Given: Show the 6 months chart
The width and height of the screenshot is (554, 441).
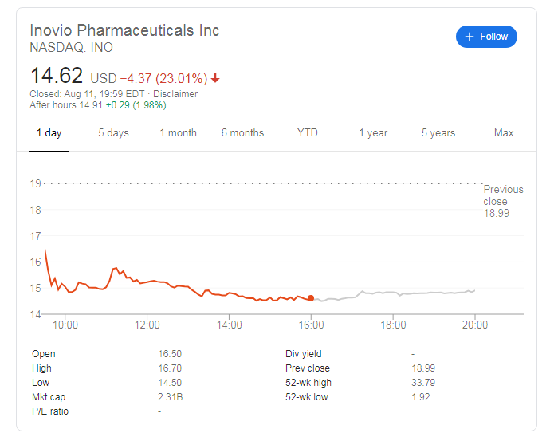Looking at the screenshot, I should point(242,133).
